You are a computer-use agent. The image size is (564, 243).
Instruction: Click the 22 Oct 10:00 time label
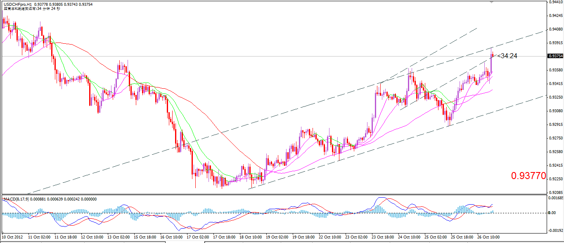330,237
